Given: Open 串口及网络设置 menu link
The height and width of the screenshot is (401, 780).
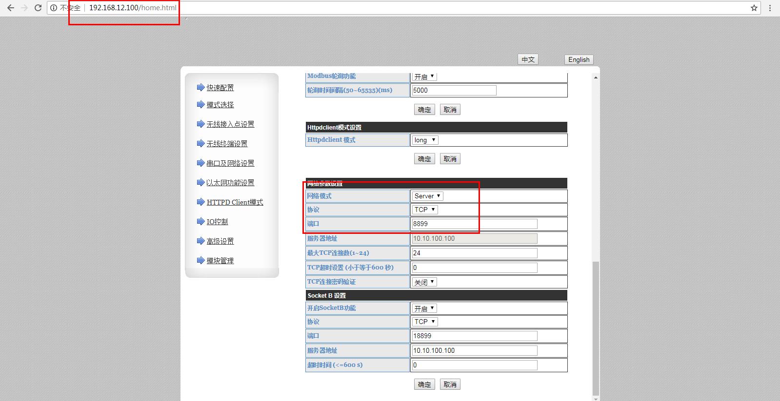Looking at the screenshot, I should point(230,163).
